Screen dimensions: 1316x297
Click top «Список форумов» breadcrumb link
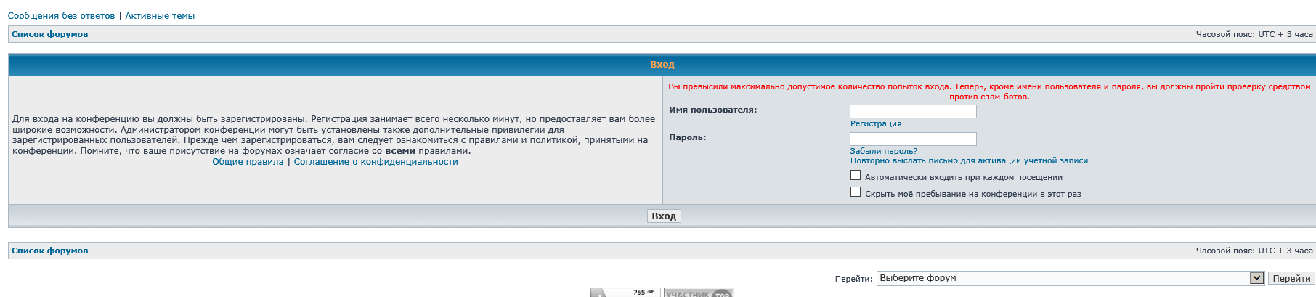pos(50,34)
